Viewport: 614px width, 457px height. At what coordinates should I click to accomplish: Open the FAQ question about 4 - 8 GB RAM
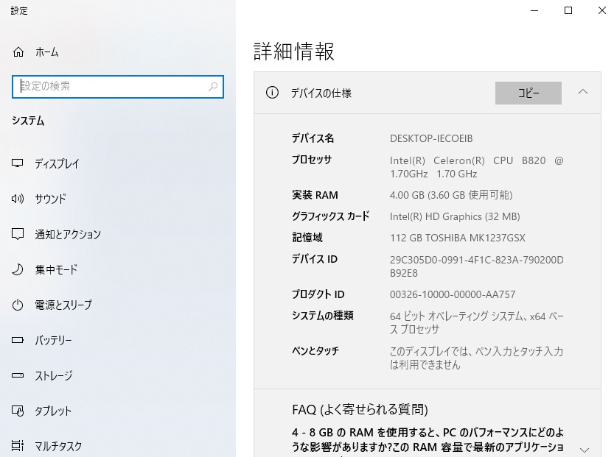click(428, 440)
